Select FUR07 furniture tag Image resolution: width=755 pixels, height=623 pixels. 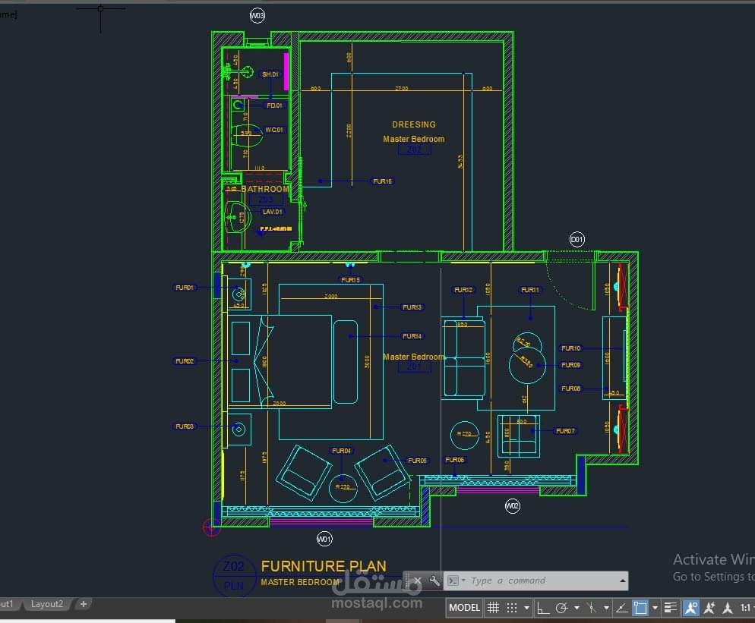pos(565,431)
